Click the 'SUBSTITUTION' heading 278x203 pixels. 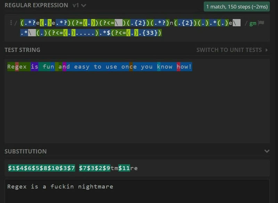click(25, 152)
